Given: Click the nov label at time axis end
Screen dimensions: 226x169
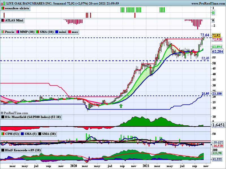Looking at the screenshot, I should click(x=206, y=166).
